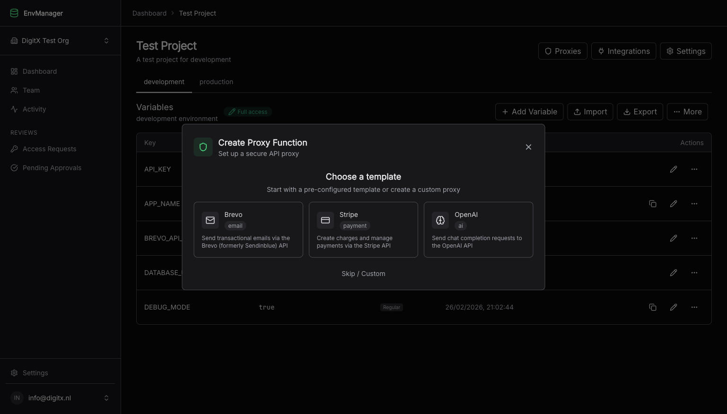Select the OpenAI ai template card
Image resolution: width=727 pixels, height=414 pixels.
[478, 230]
